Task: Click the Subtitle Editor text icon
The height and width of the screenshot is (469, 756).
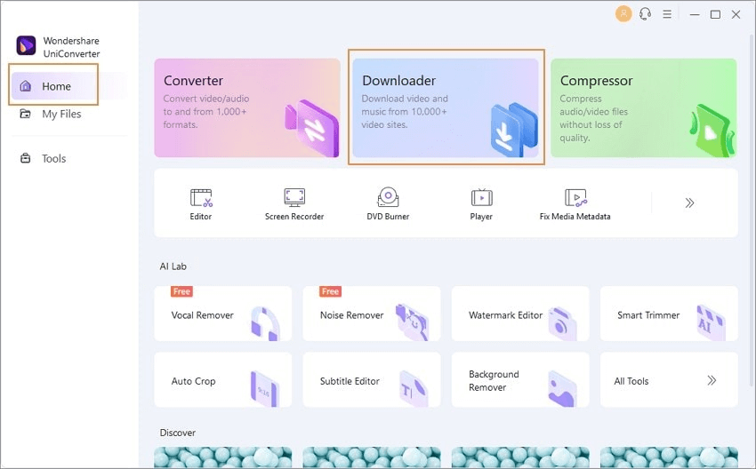Action: (414, 388)
